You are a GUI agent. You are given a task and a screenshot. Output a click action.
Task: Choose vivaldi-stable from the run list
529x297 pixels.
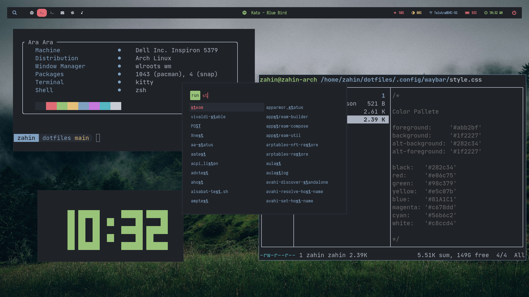208,117
